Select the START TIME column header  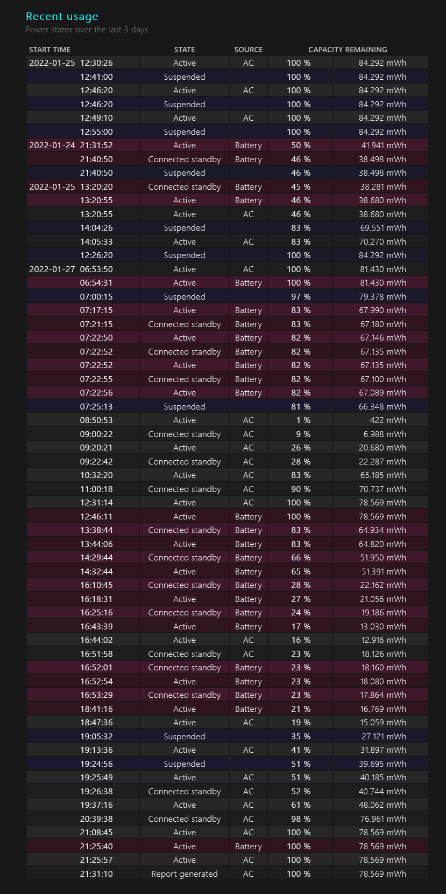coord(49,50)
